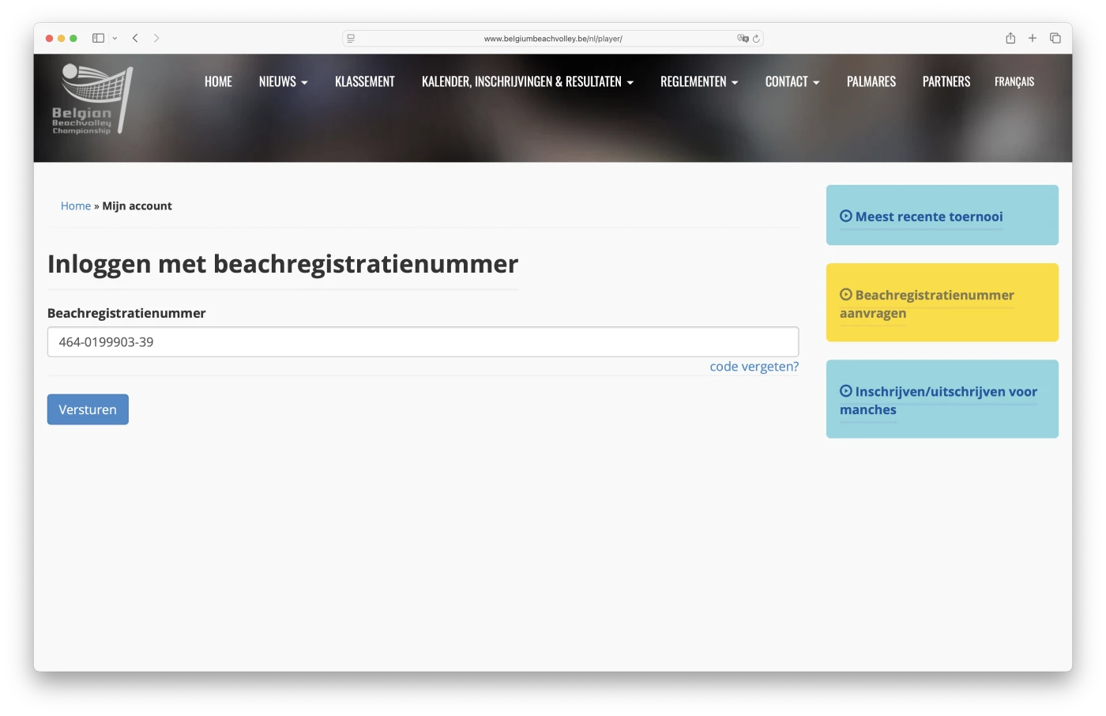Select the KLASSEMENT menu item
Screen dimensions: 1106x716
(x=364, y=81)
